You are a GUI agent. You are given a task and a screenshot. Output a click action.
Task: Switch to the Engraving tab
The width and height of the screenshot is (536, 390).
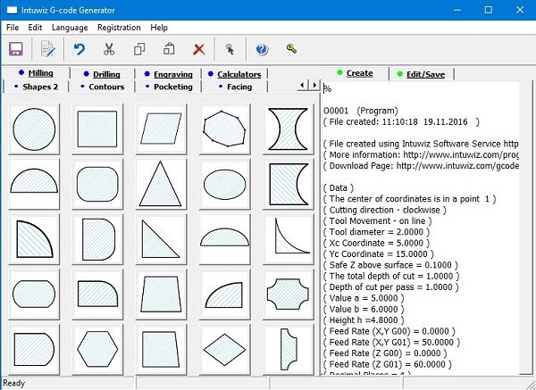(169, 74)
